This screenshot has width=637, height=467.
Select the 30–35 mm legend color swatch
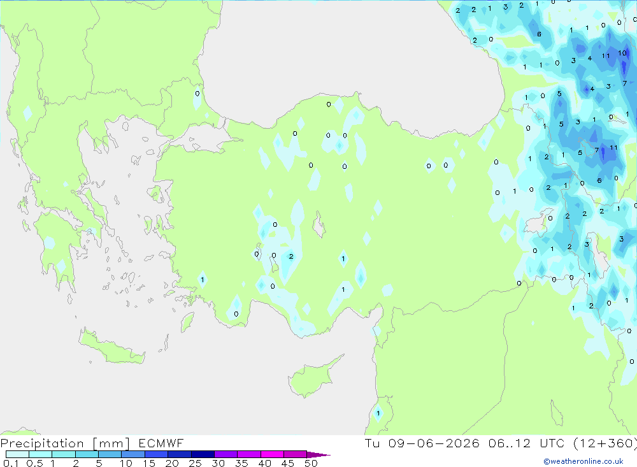click(x=226, y=454)
